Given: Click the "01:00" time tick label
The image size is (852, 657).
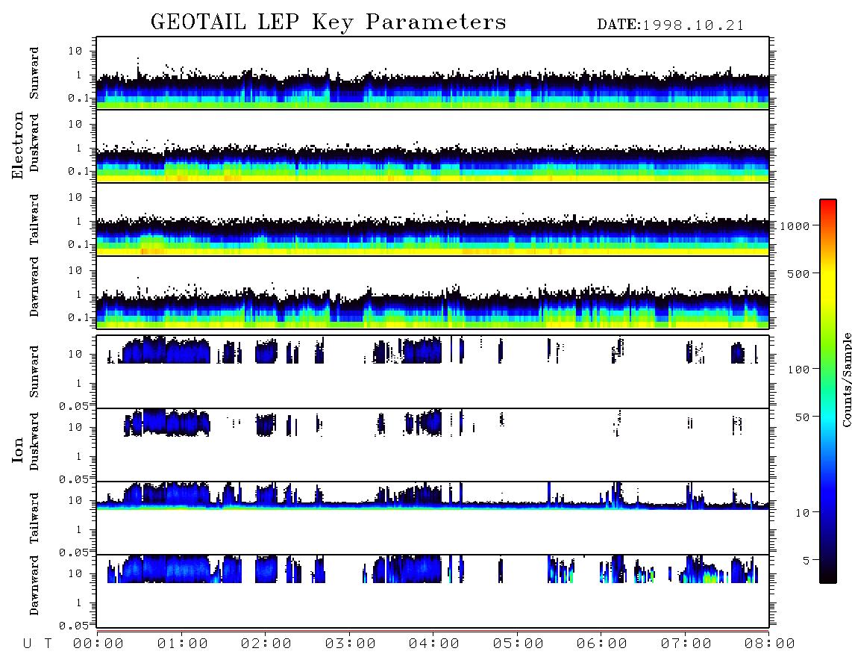Looking at the screenshot, I should point(183,644).
